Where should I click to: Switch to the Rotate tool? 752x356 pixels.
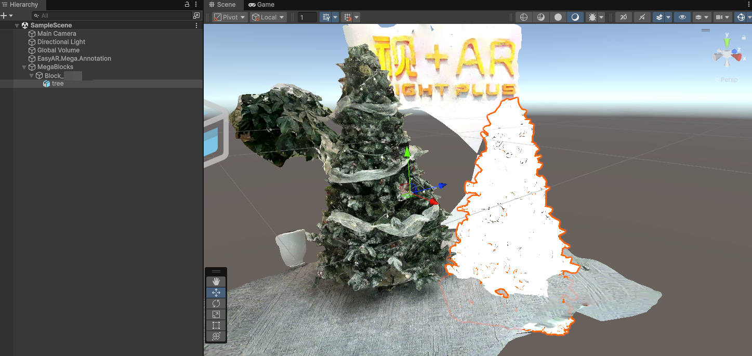pos(216,303)
